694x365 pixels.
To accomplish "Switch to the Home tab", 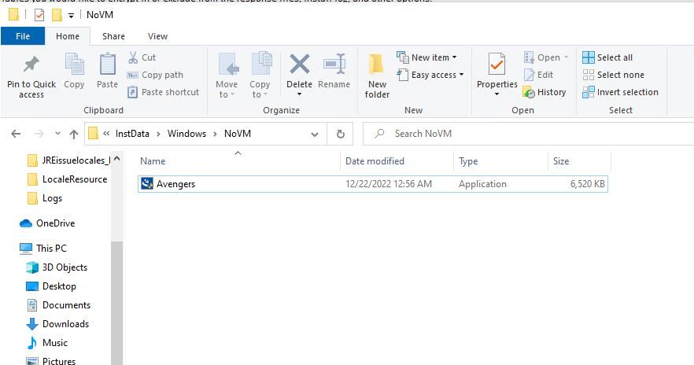I will coord(68,36).
